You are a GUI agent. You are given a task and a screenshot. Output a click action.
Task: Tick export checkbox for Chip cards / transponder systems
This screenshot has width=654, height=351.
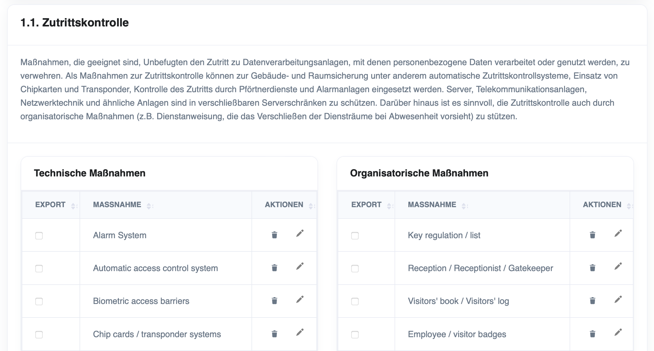coord(39,334)
